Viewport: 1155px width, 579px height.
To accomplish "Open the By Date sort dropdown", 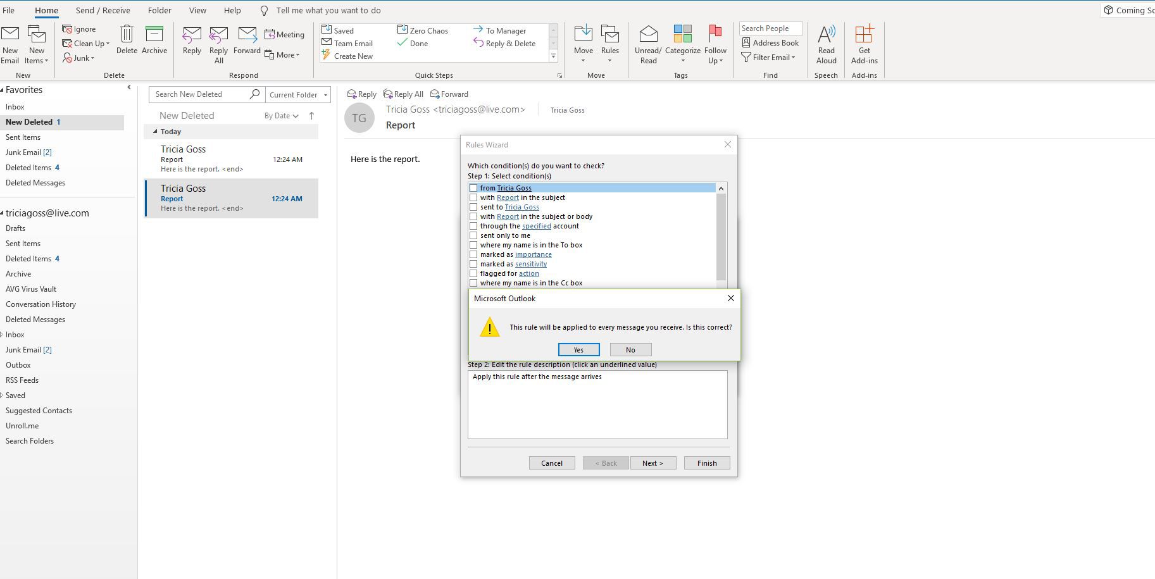I will (x=282, y=116).
